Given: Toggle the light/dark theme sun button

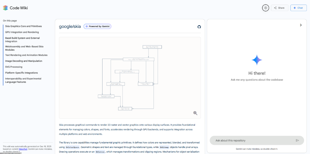Looking at the screenshot, I should pyautogui.click(x=266, y=8).
